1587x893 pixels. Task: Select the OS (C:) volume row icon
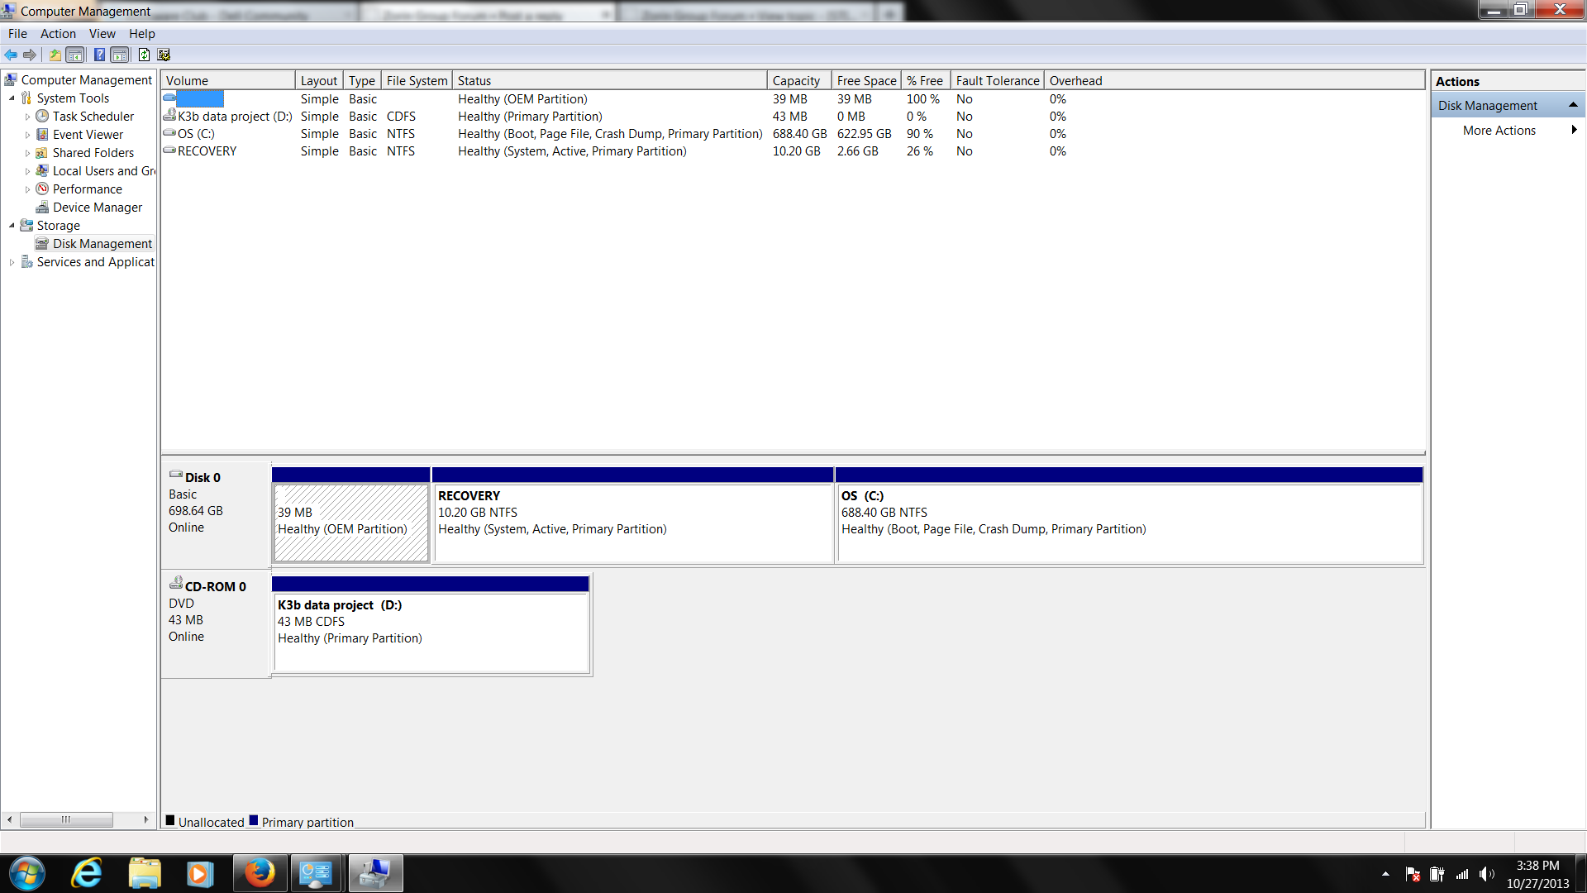tap(169, 133)
